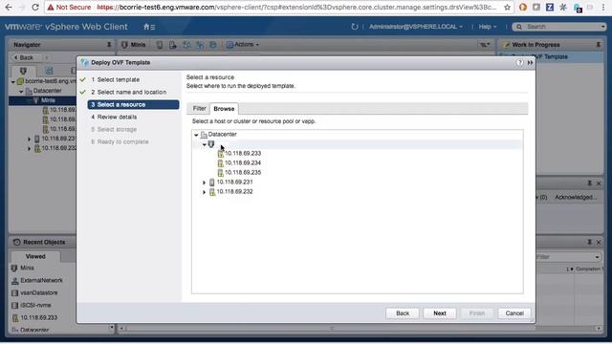Click the third toolbar icon after Minis

pos(186,45)
